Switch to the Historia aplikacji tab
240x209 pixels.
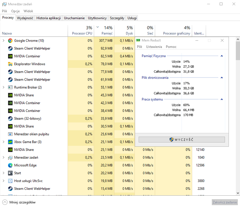coord(49,18)
